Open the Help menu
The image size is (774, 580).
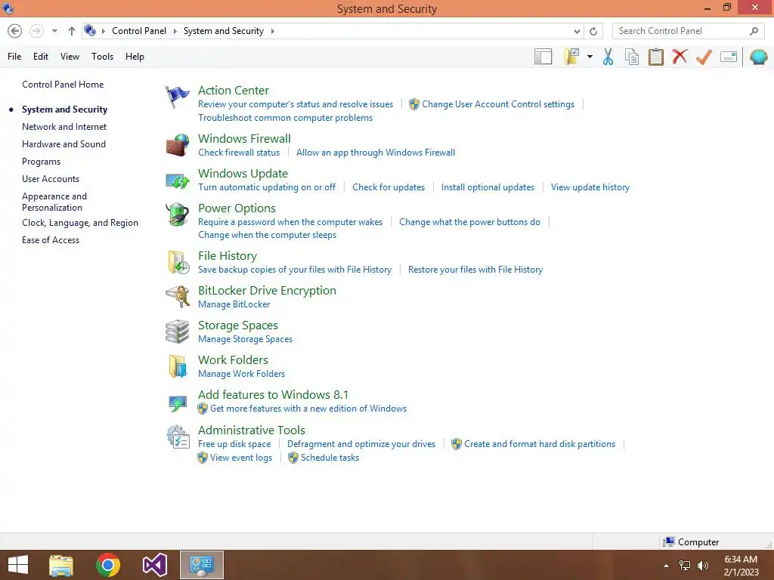point(135,57)
